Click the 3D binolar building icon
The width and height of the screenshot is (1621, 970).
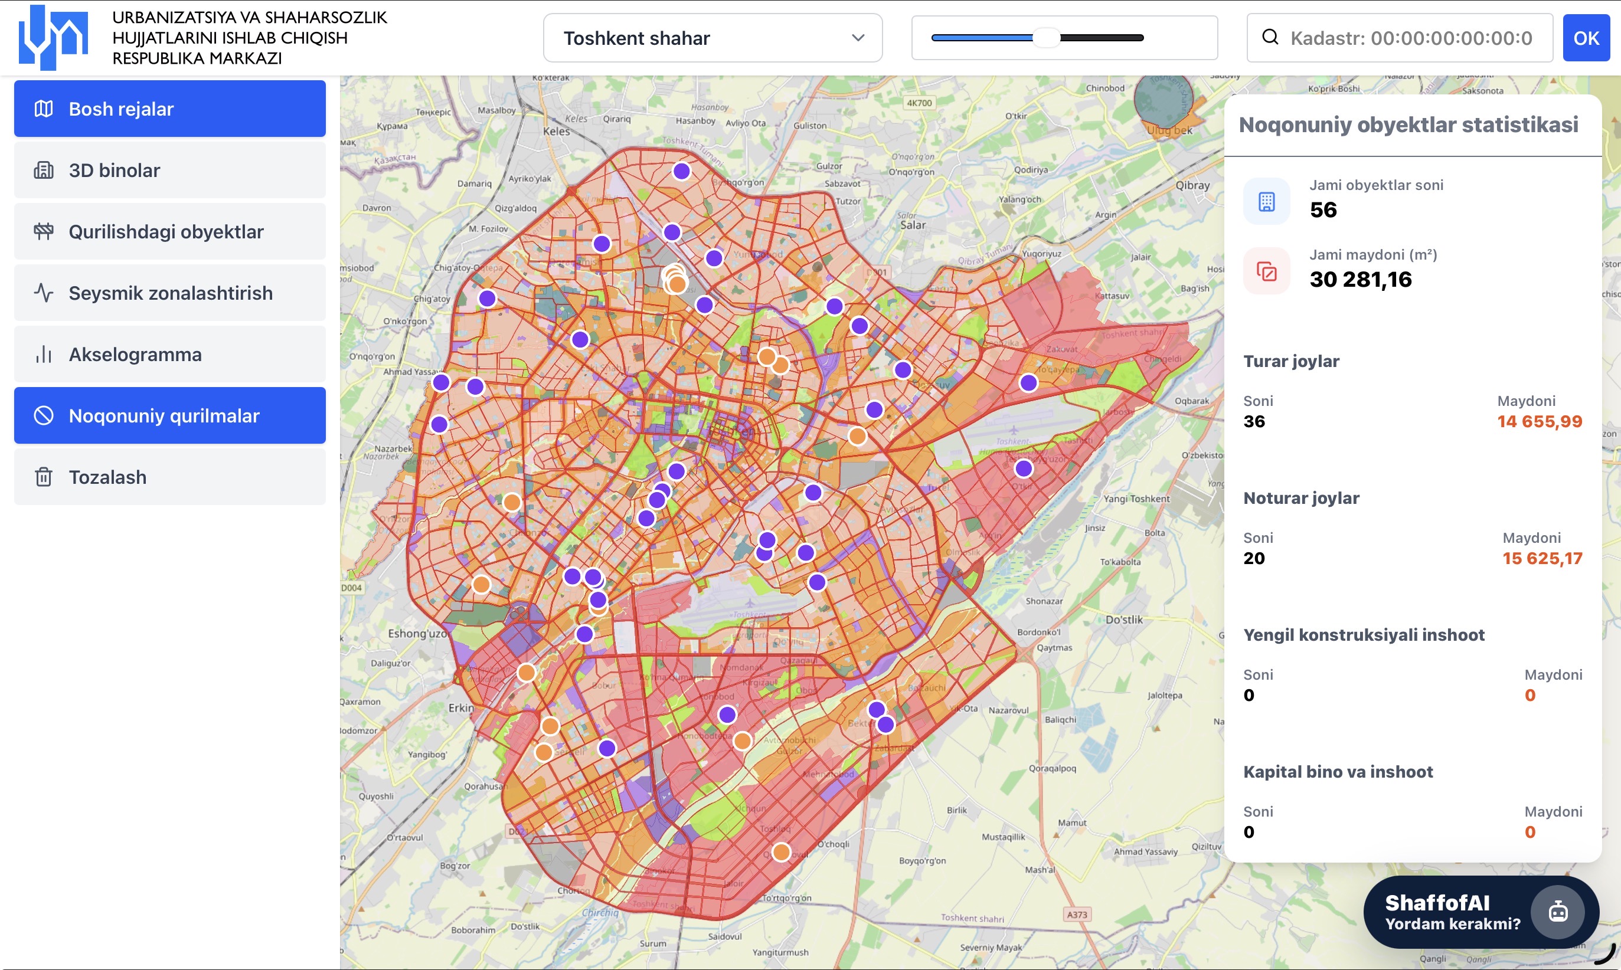point(43,170)
